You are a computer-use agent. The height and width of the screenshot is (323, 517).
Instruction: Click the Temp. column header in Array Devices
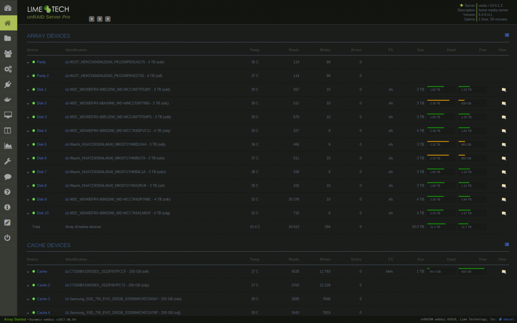255,50
